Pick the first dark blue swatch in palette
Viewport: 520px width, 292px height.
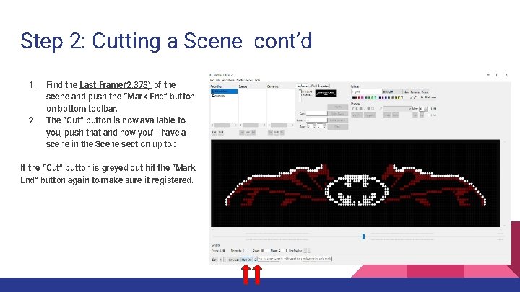pyautogui.click(x=380, y=97)
